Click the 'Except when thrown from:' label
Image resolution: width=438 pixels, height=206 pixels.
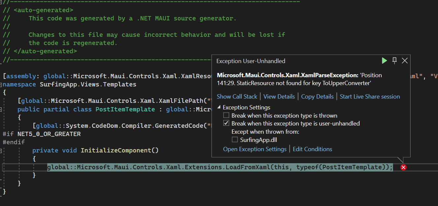[266, 132]
